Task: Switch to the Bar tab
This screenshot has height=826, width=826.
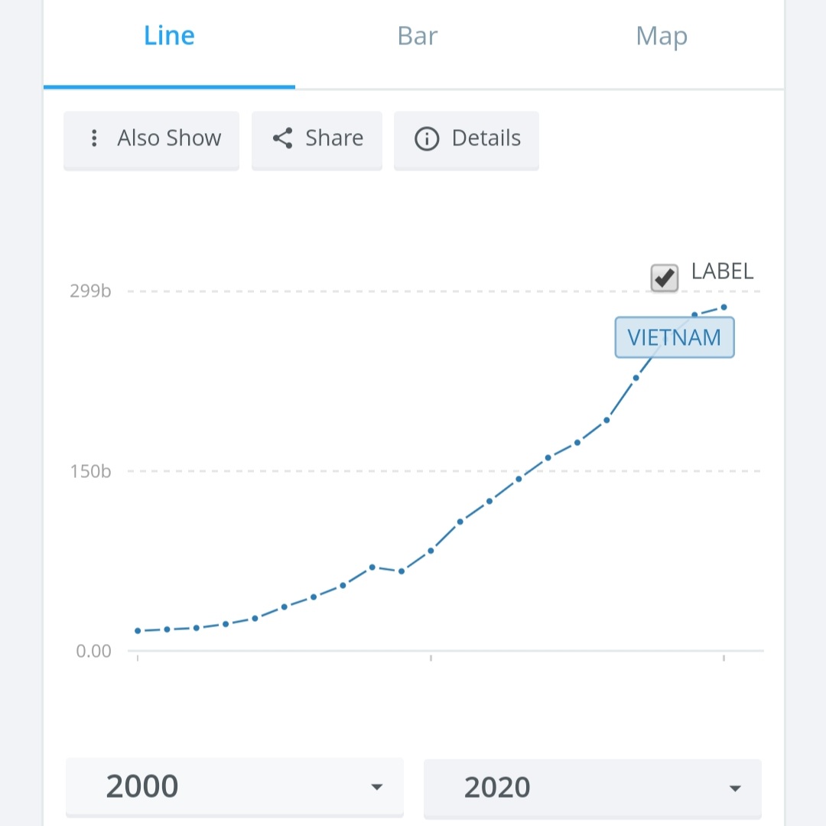Action: [418, 37]
